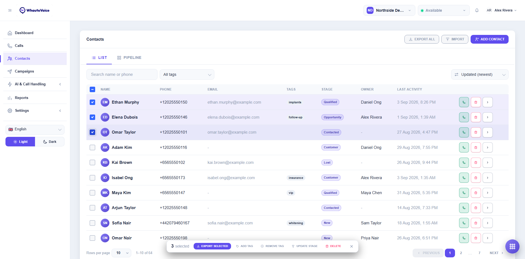Click Add Tag in bulk bar
The image size is (525, 259).
point(244,246)
